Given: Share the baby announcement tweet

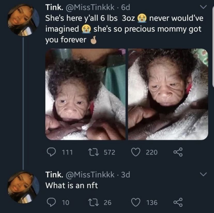Looking at the screenshot, I should coord(178,152).
